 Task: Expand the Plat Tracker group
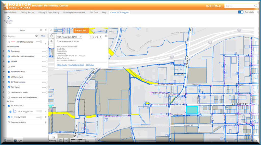coord(4,87)
